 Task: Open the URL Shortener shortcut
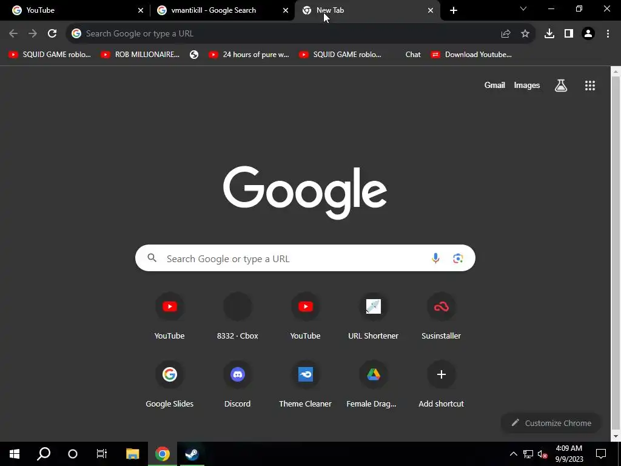click(373, 316)
